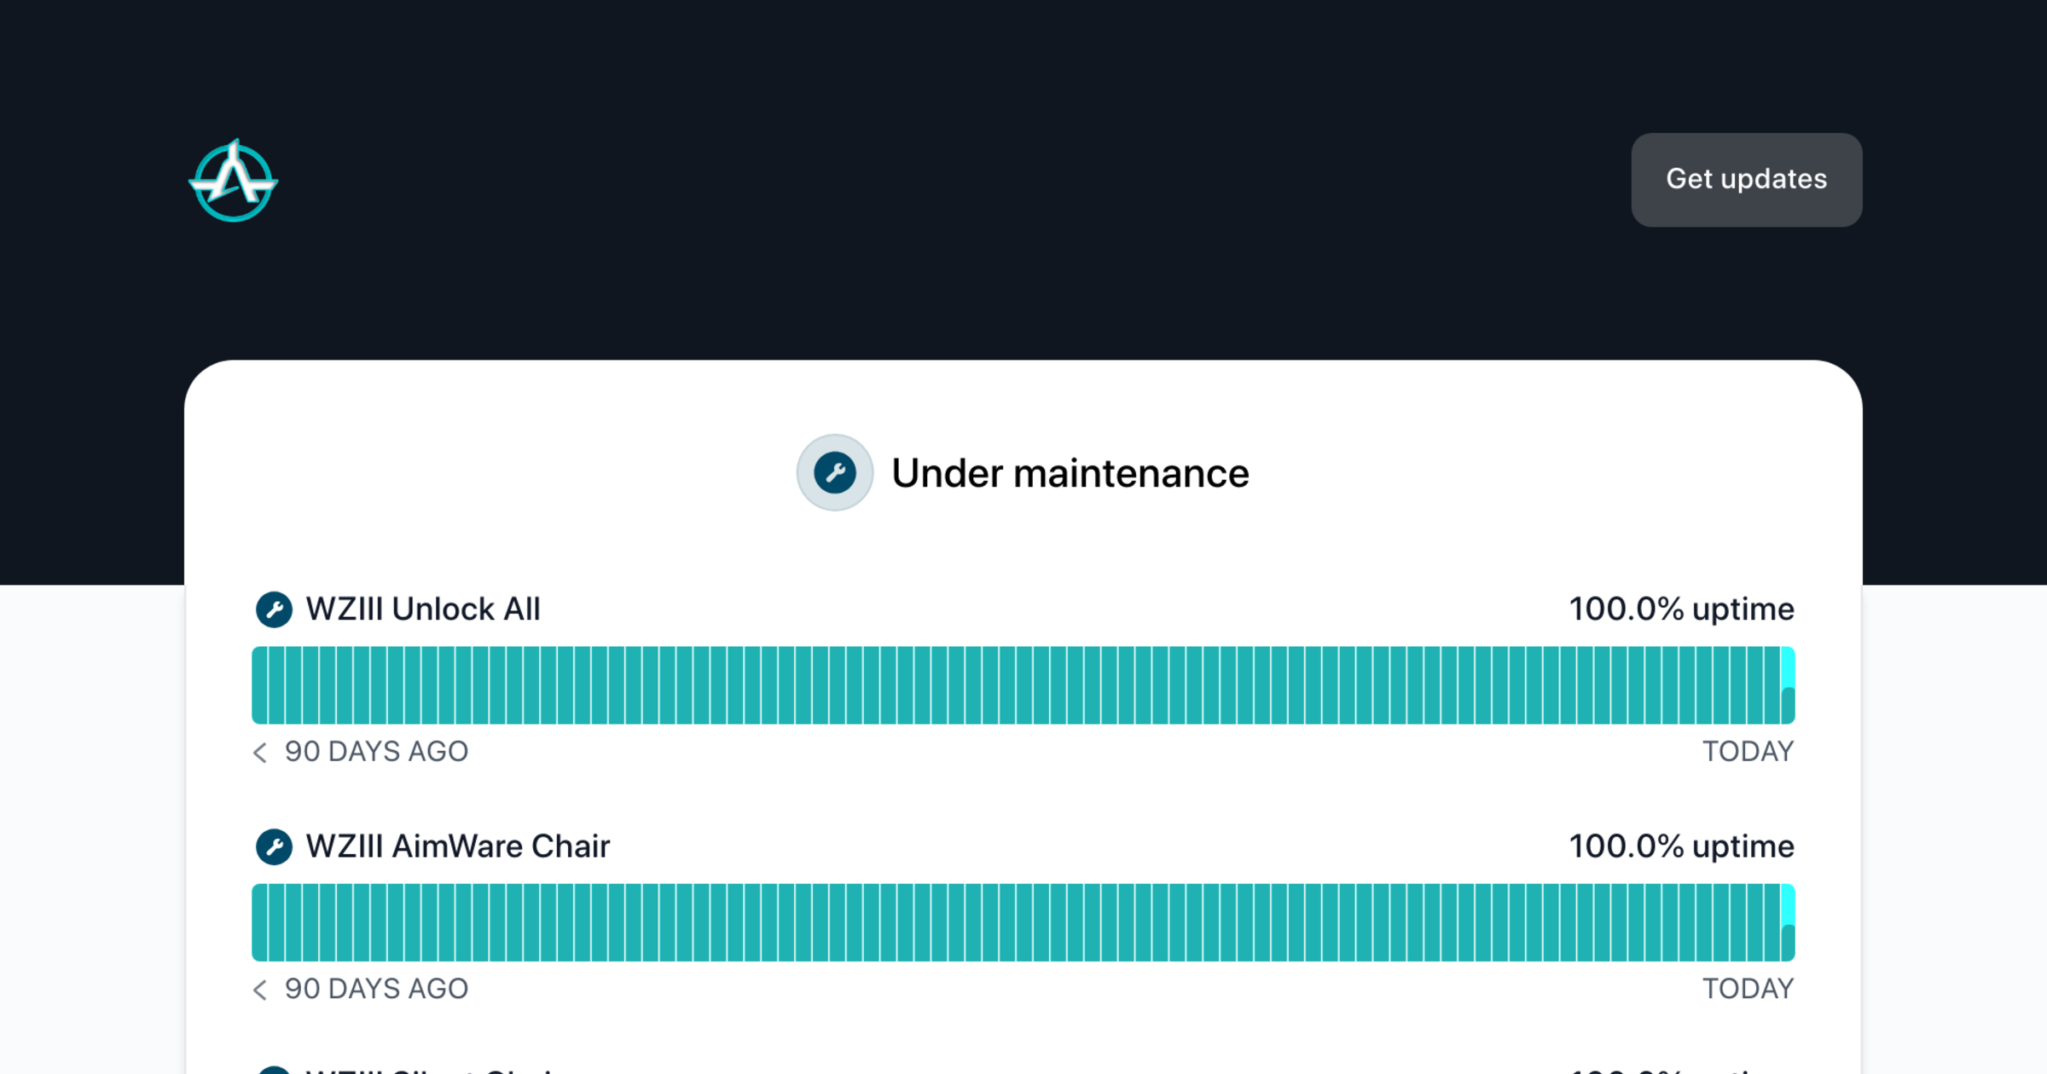Click 90 DAYS AGO label under WZIII AimWare Chair
The image size is (2047, 1074).
point(376,989)
